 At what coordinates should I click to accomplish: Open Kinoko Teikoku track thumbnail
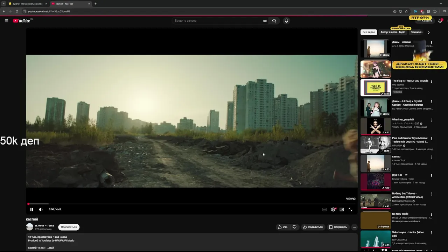click(376, 182)
